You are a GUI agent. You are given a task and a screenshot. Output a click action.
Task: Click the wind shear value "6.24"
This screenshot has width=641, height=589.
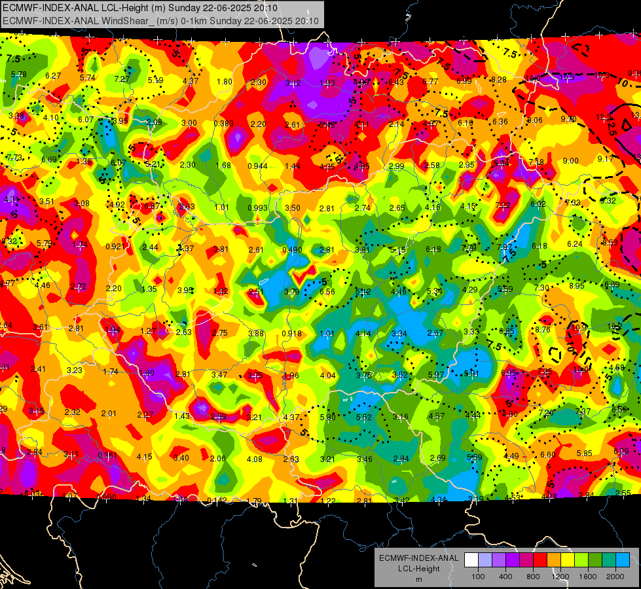tap(574, 243)
